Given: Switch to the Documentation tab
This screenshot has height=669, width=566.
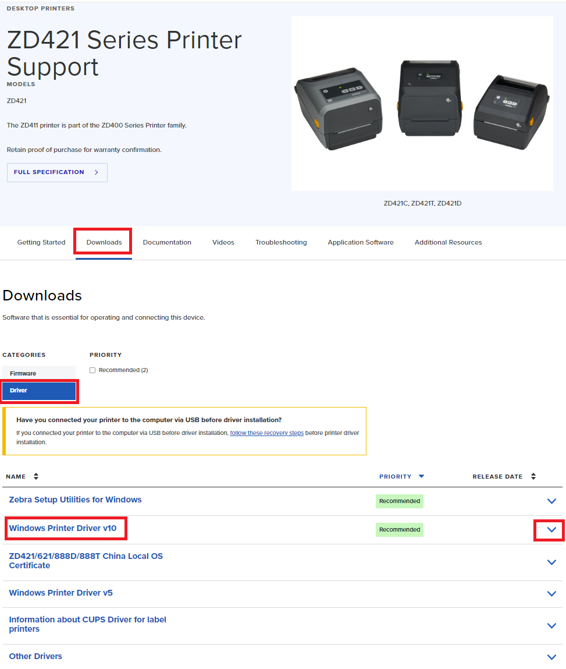Looking at the screenshot, I should click(x=167, y=242).
